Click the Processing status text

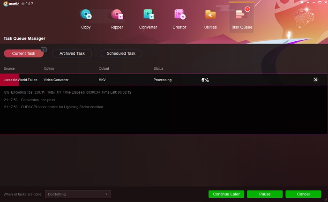[x=162, y=80]
